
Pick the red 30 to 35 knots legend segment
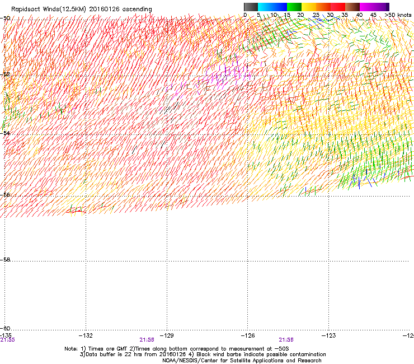(338, 7)
